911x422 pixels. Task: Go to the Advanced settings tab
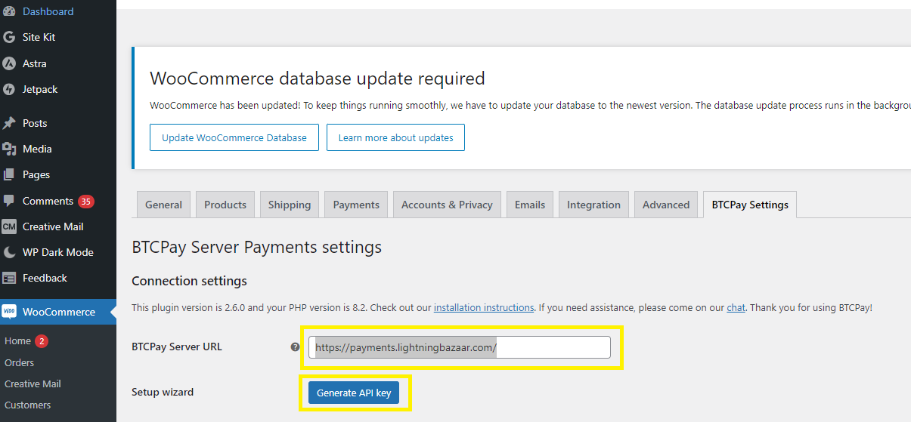coord(665,205)
